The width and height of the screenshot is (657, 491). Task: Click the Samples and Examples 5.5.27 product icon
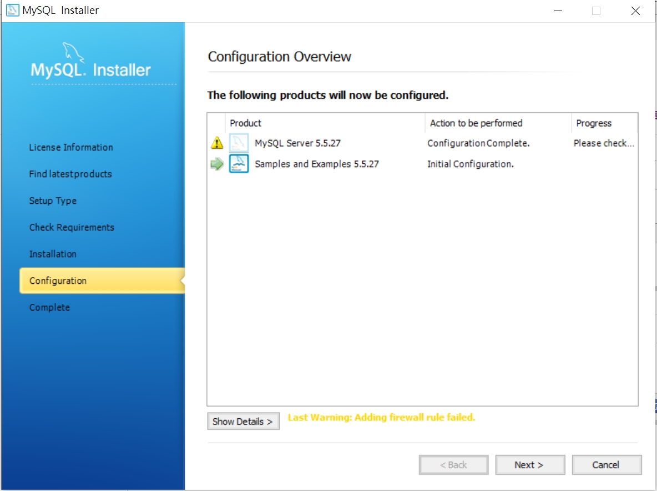239,163
